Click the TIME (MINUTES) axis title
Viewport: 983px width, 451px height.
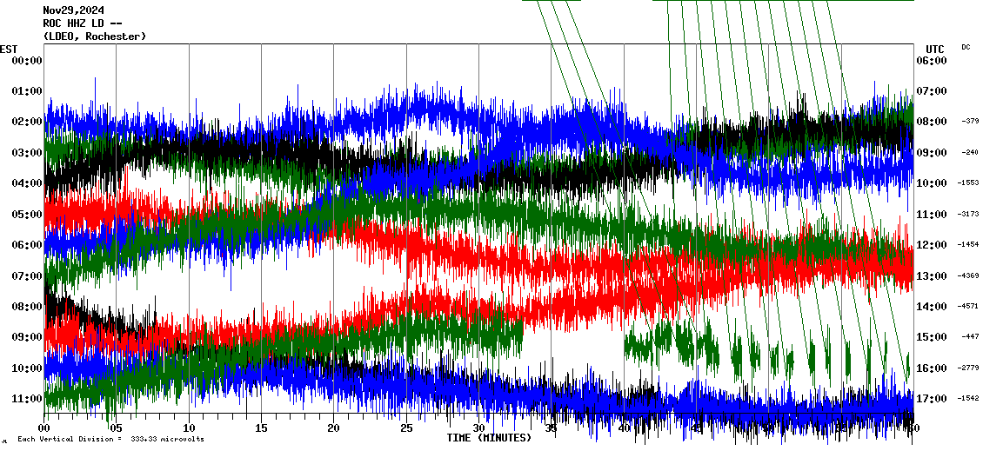(x=489, y=438)
